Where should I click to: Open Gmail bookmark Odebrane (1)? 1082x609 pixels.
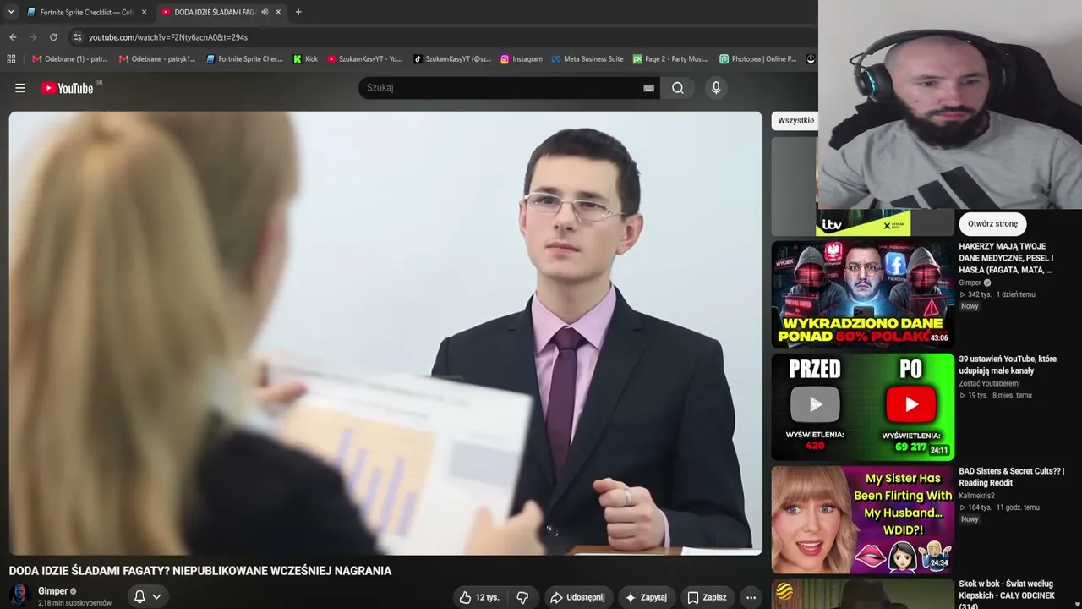click(x=69, y=59)
